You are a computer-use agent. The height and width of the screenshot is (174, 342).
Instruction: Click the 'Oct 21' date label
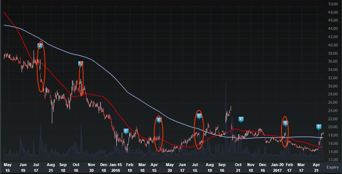click(238, 168)
